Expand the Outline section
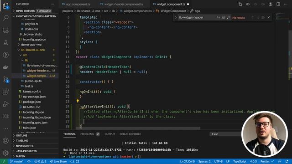The image size is (292, 164). tap(35, 136)
